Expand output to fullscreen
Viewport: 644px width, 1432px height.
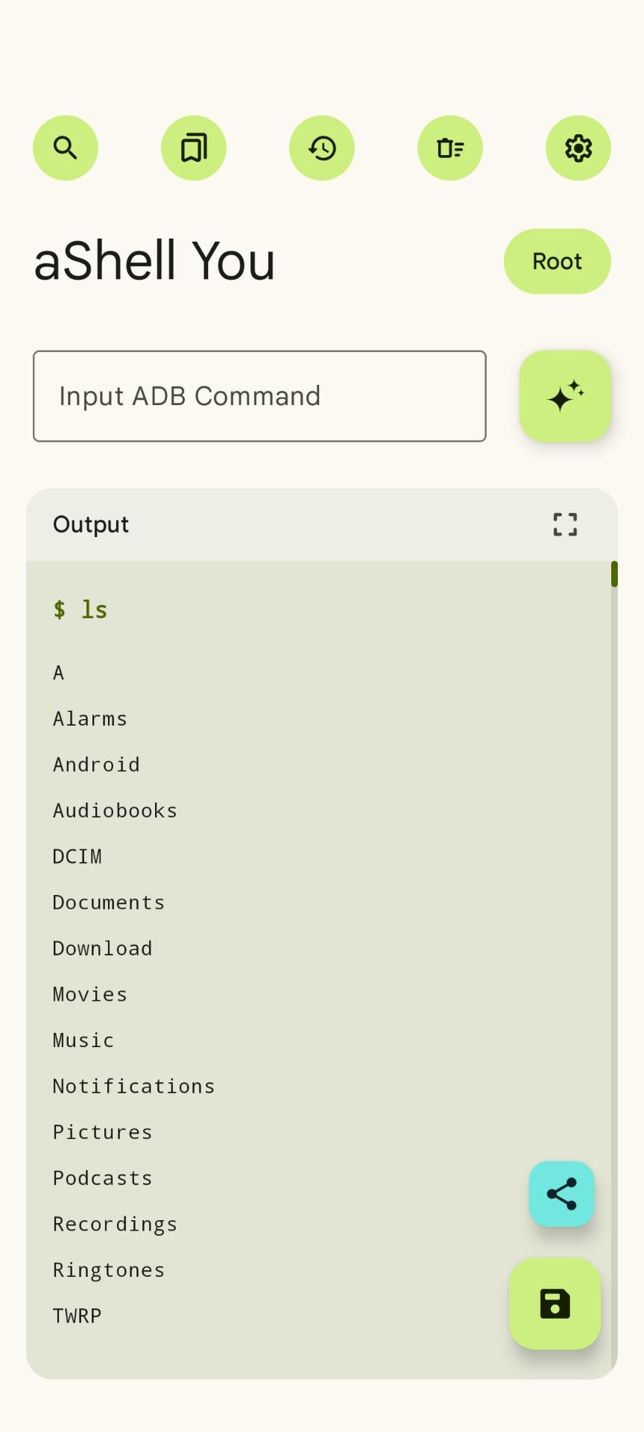(x=565, y=524)
